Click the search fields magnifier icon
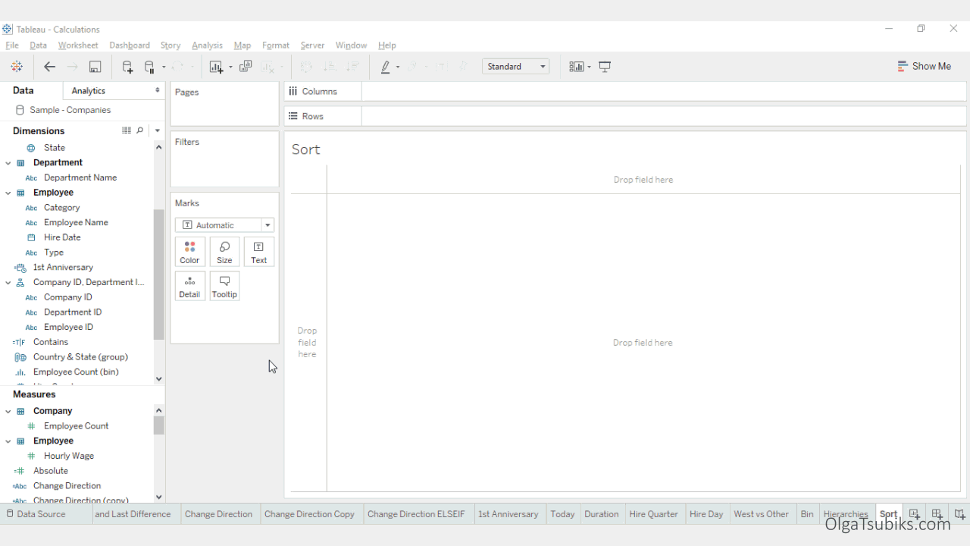 (140, 130)
